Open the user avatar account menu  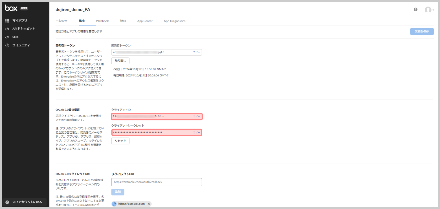point(429,10)
